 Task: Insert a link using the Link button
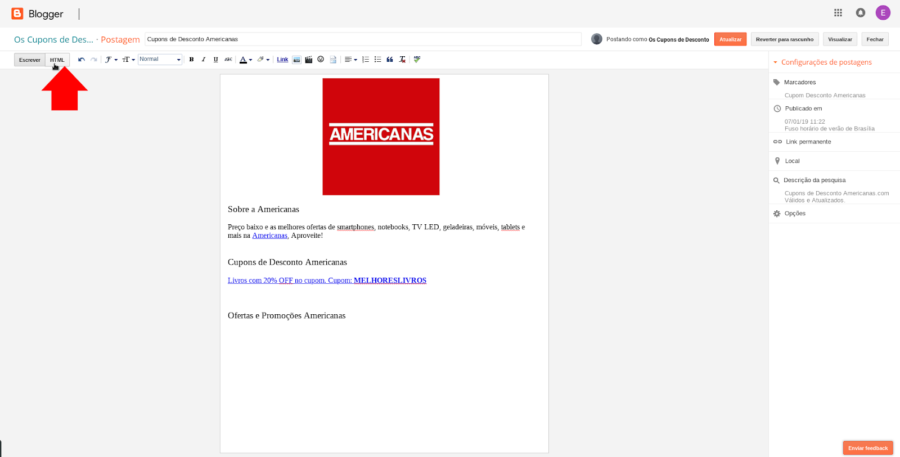tap(282, 60)
